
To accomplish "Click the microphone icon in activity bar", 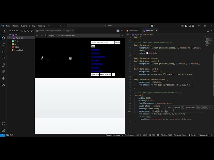I will 3,78.
